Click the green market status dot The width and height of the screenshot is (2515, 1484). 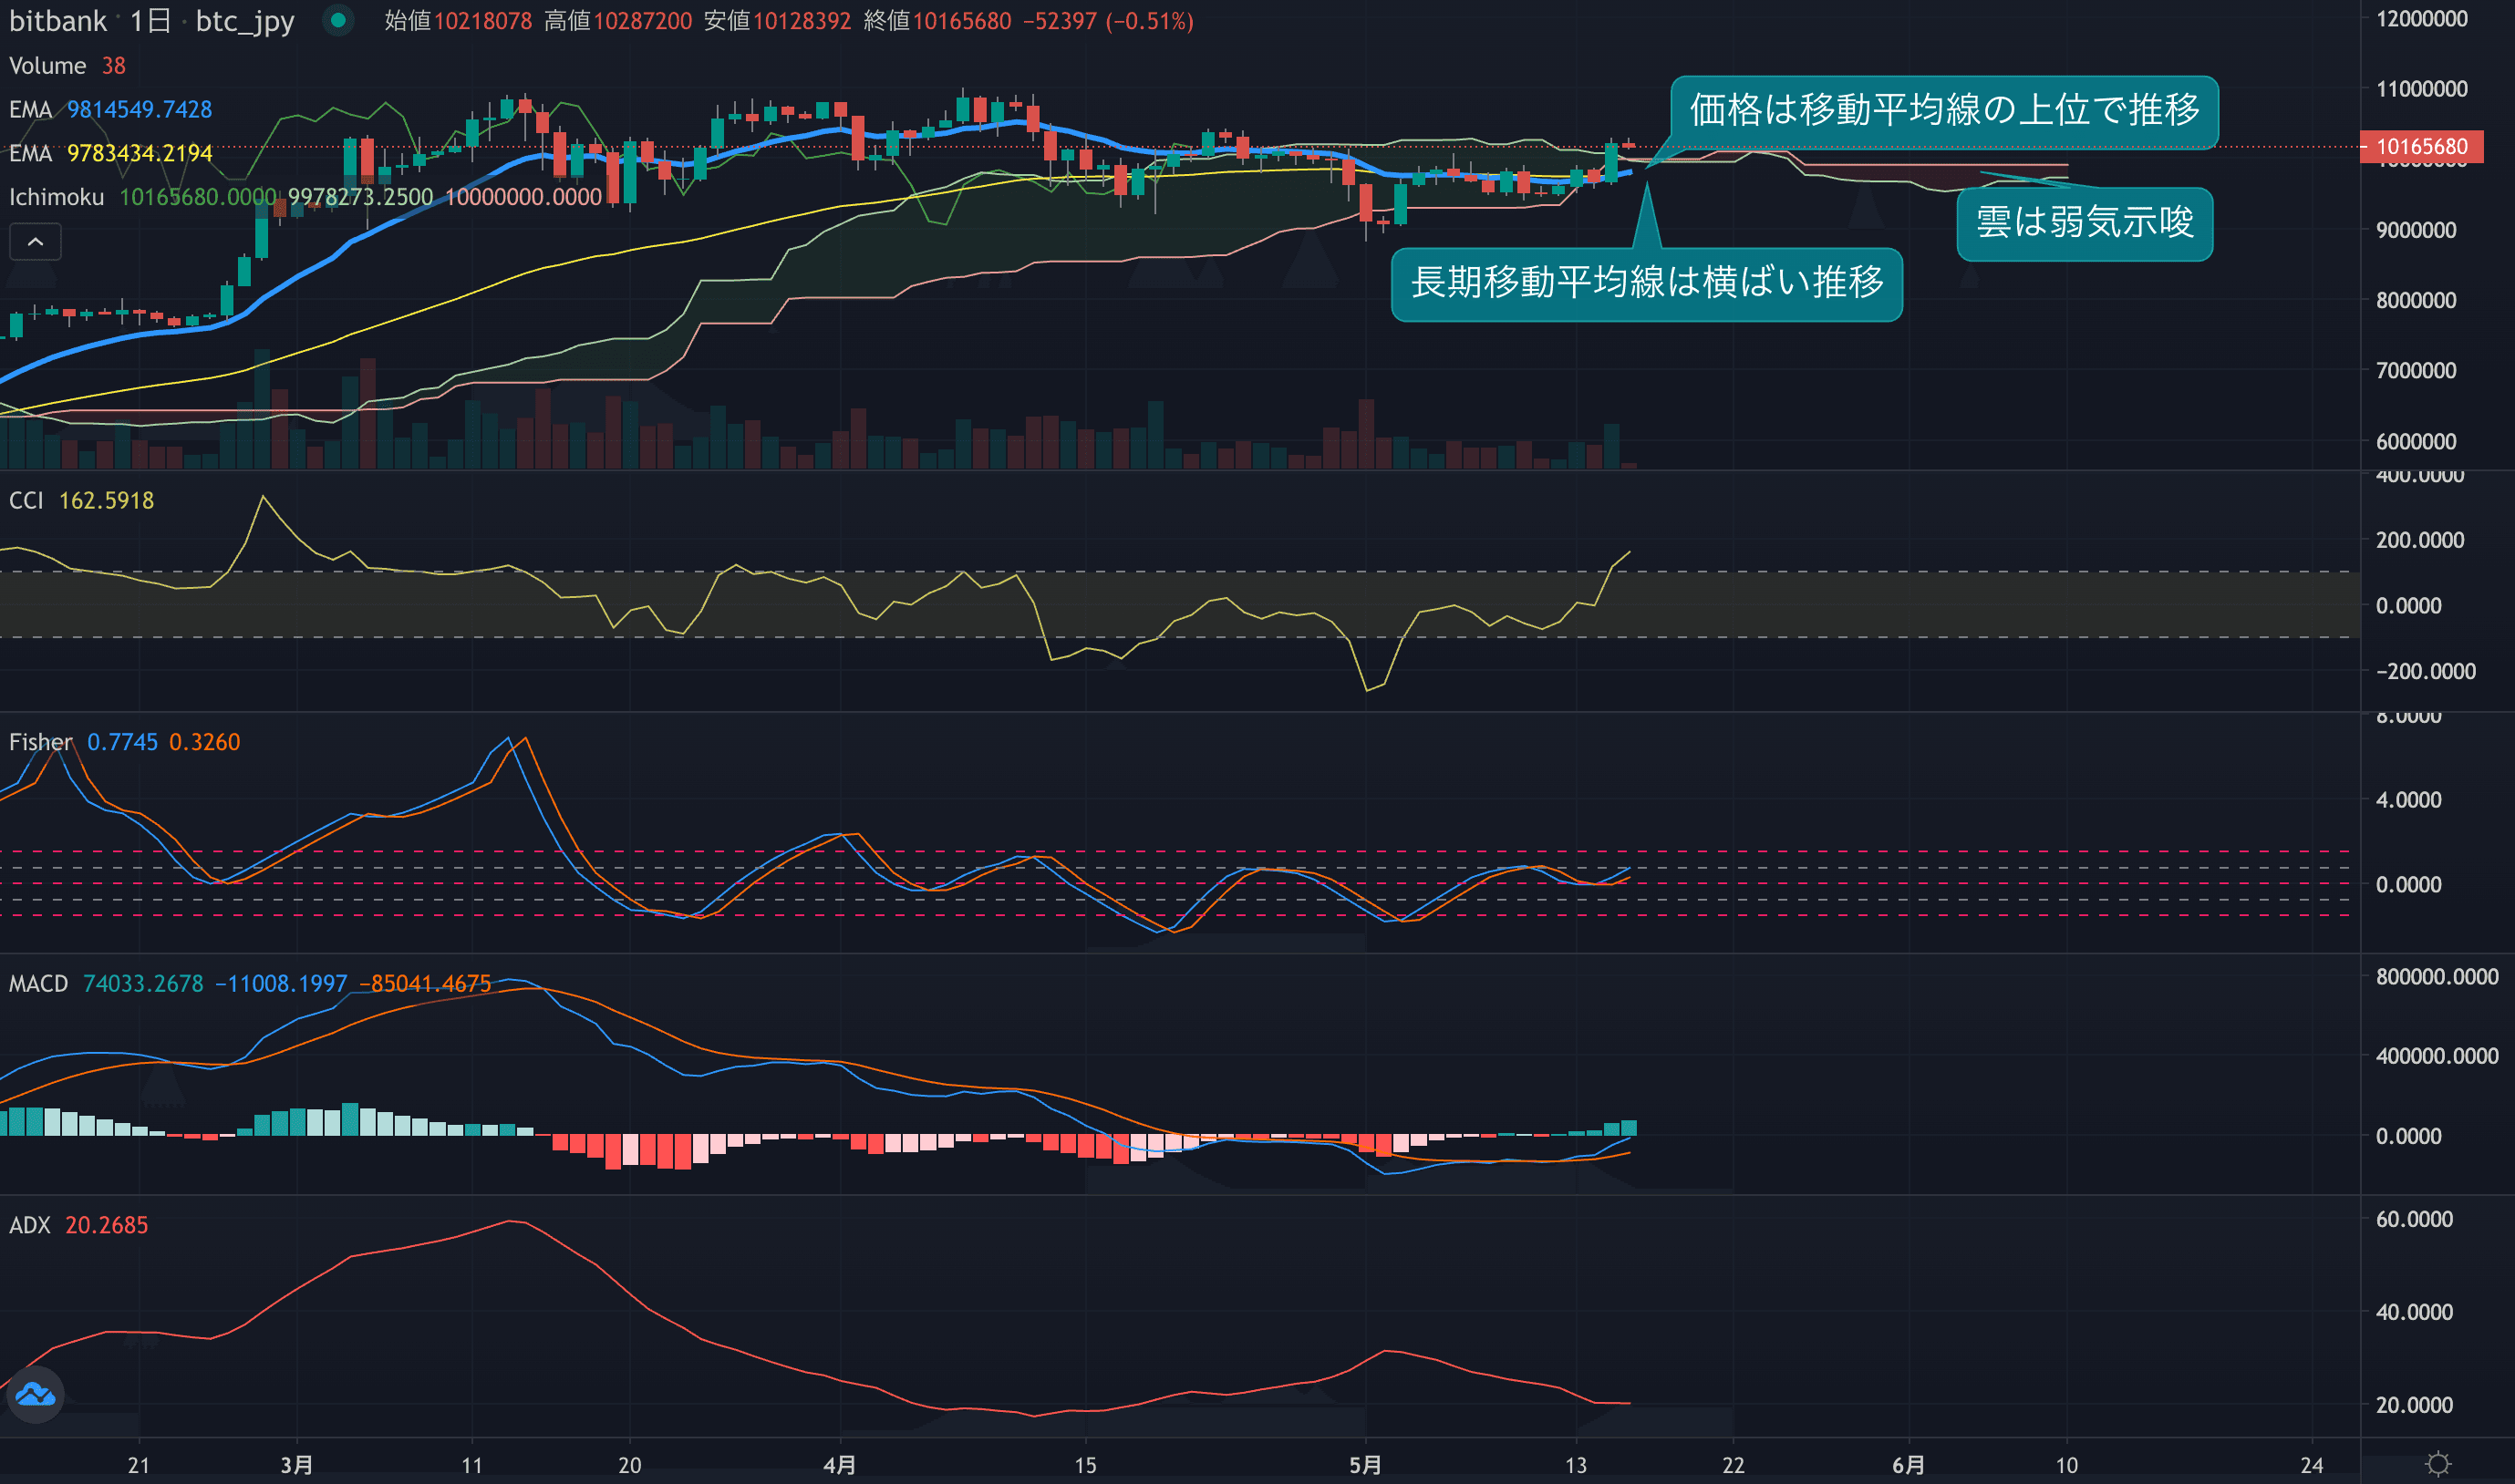click(x=338, y=20)
